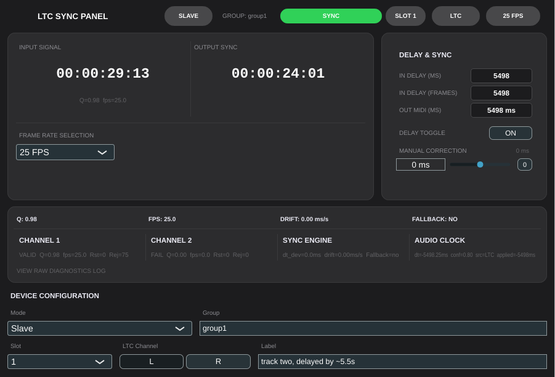Click the OUT MIDI 5498 ms field
This screenshot has height=377, width=555.
501,110
